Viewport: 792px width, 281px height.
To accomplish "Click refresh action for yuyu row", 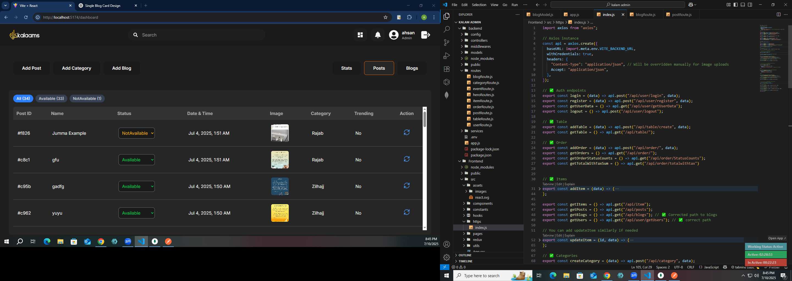I will pos(406,212).
